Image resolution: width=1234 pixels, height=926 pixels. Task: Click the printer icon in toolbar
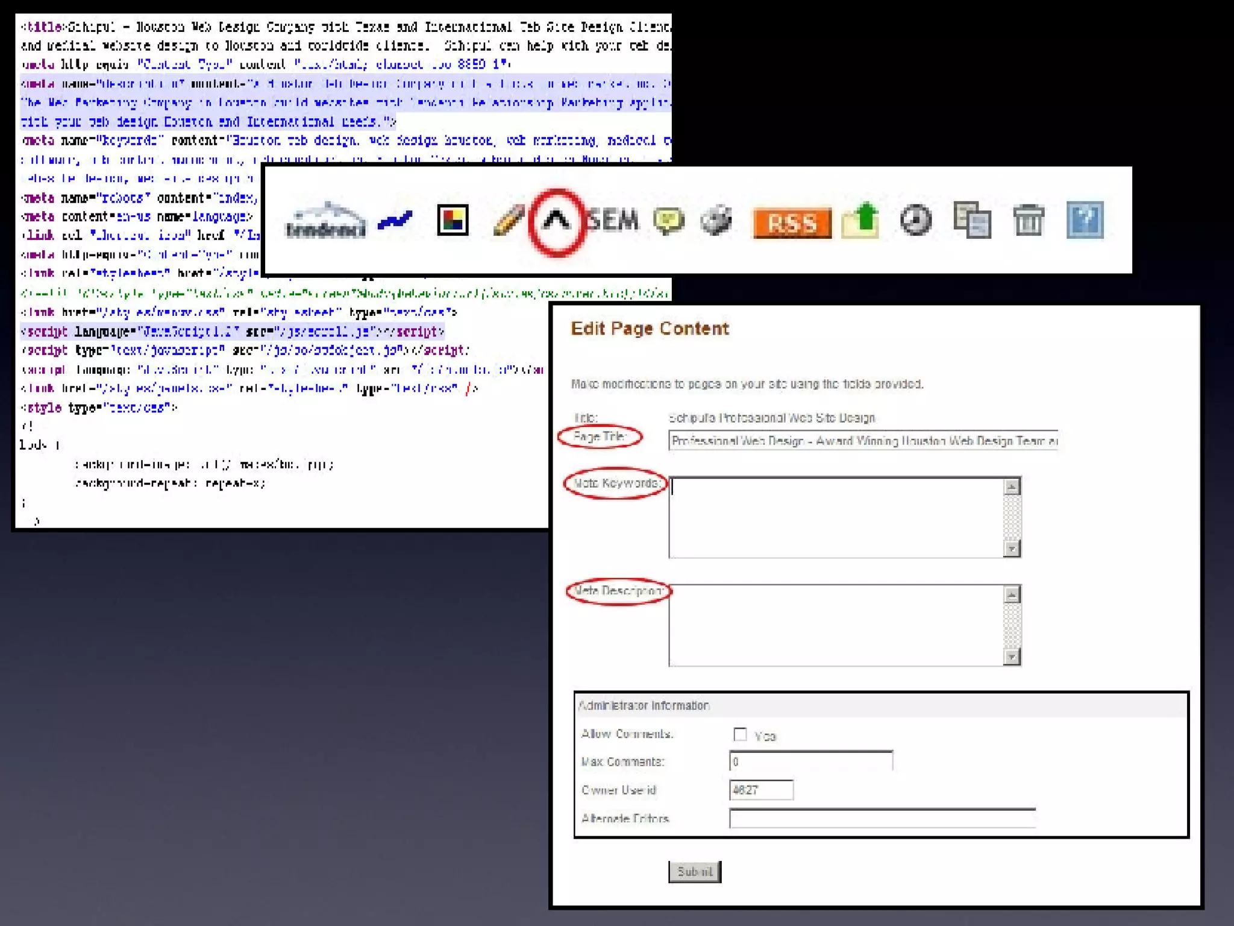tap(716, 220)
